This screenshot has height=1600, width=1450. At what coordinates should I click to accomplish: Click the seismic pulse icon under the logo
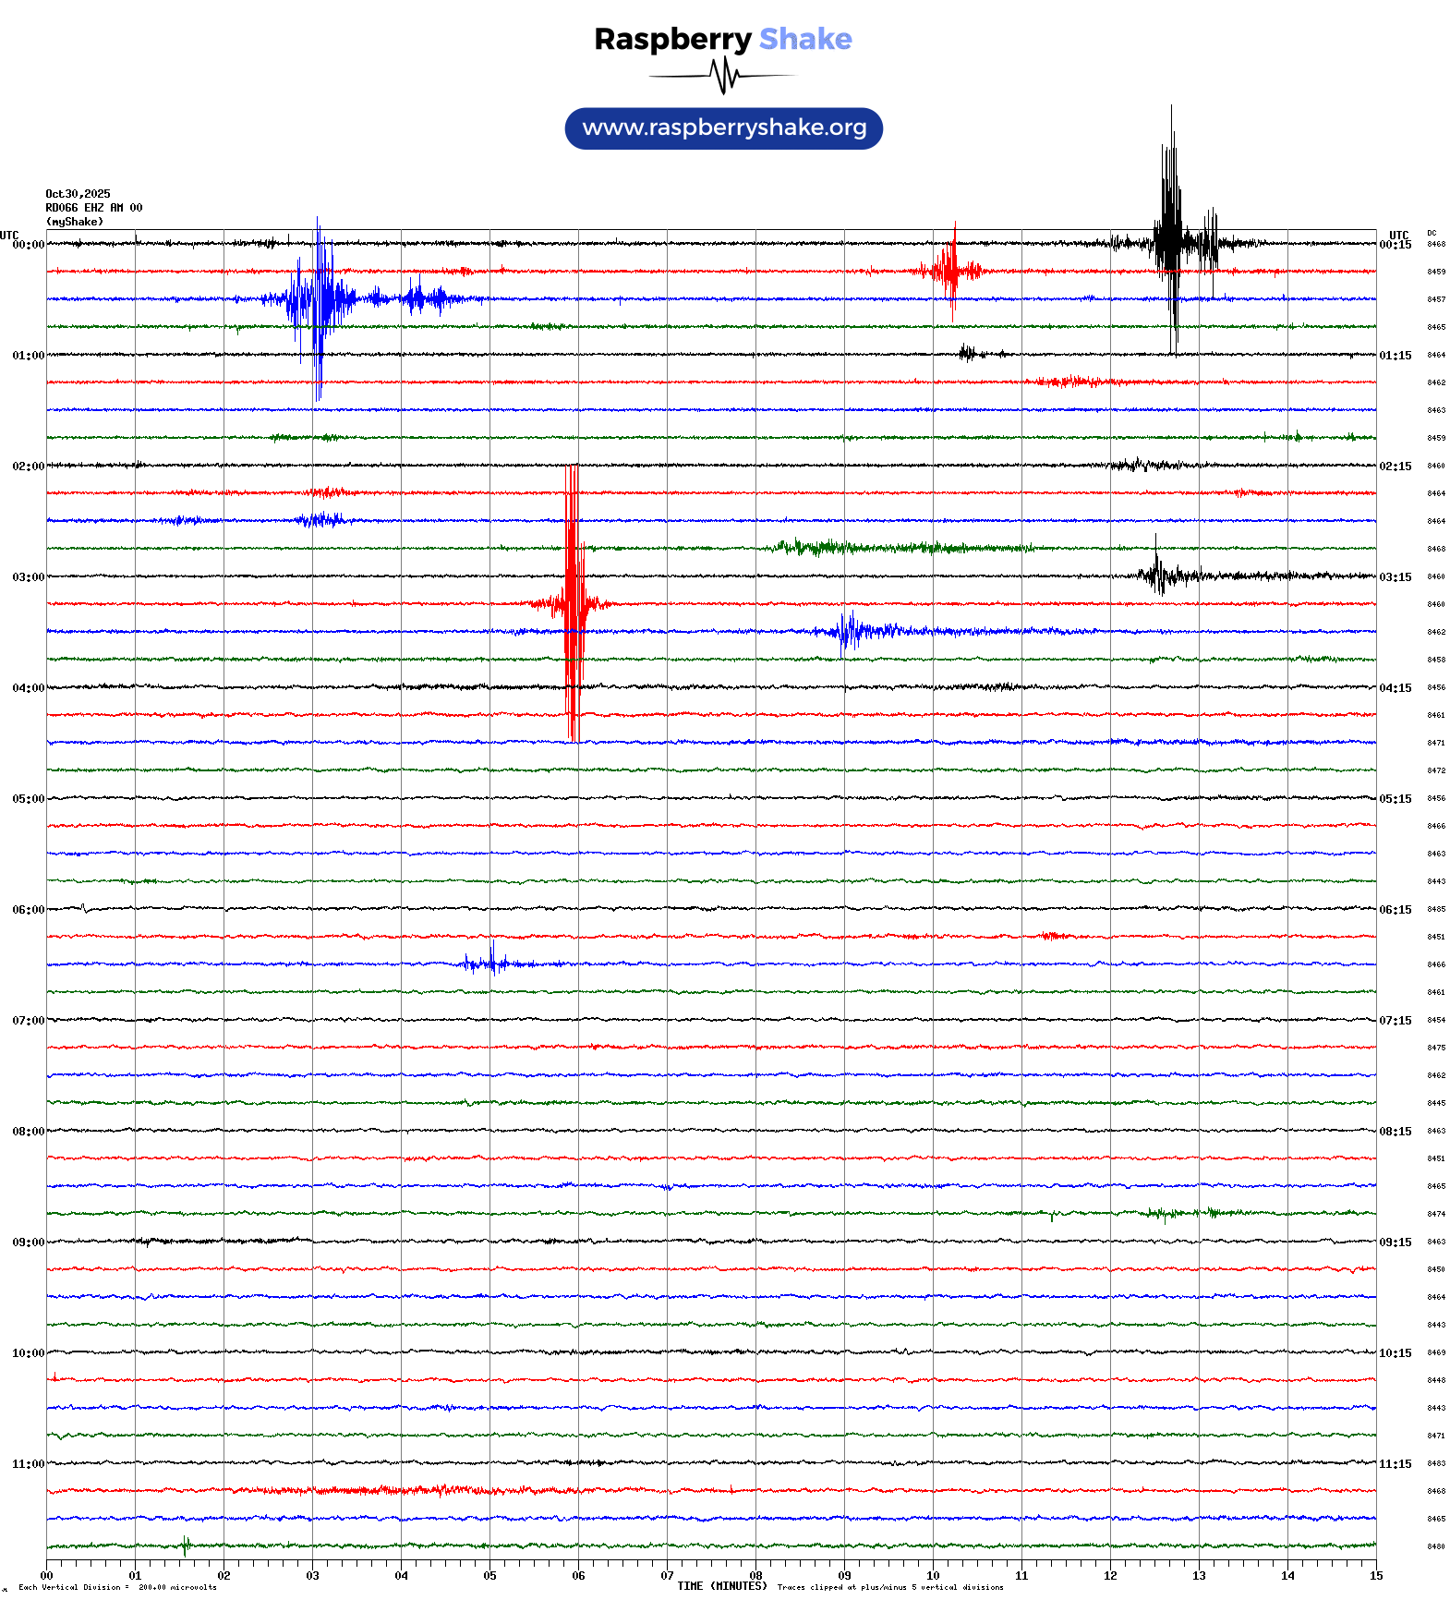pos(723,76)
